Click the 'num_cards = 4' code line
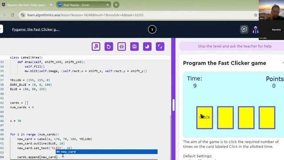The image size is (284, 160). (x=22, y=107)
